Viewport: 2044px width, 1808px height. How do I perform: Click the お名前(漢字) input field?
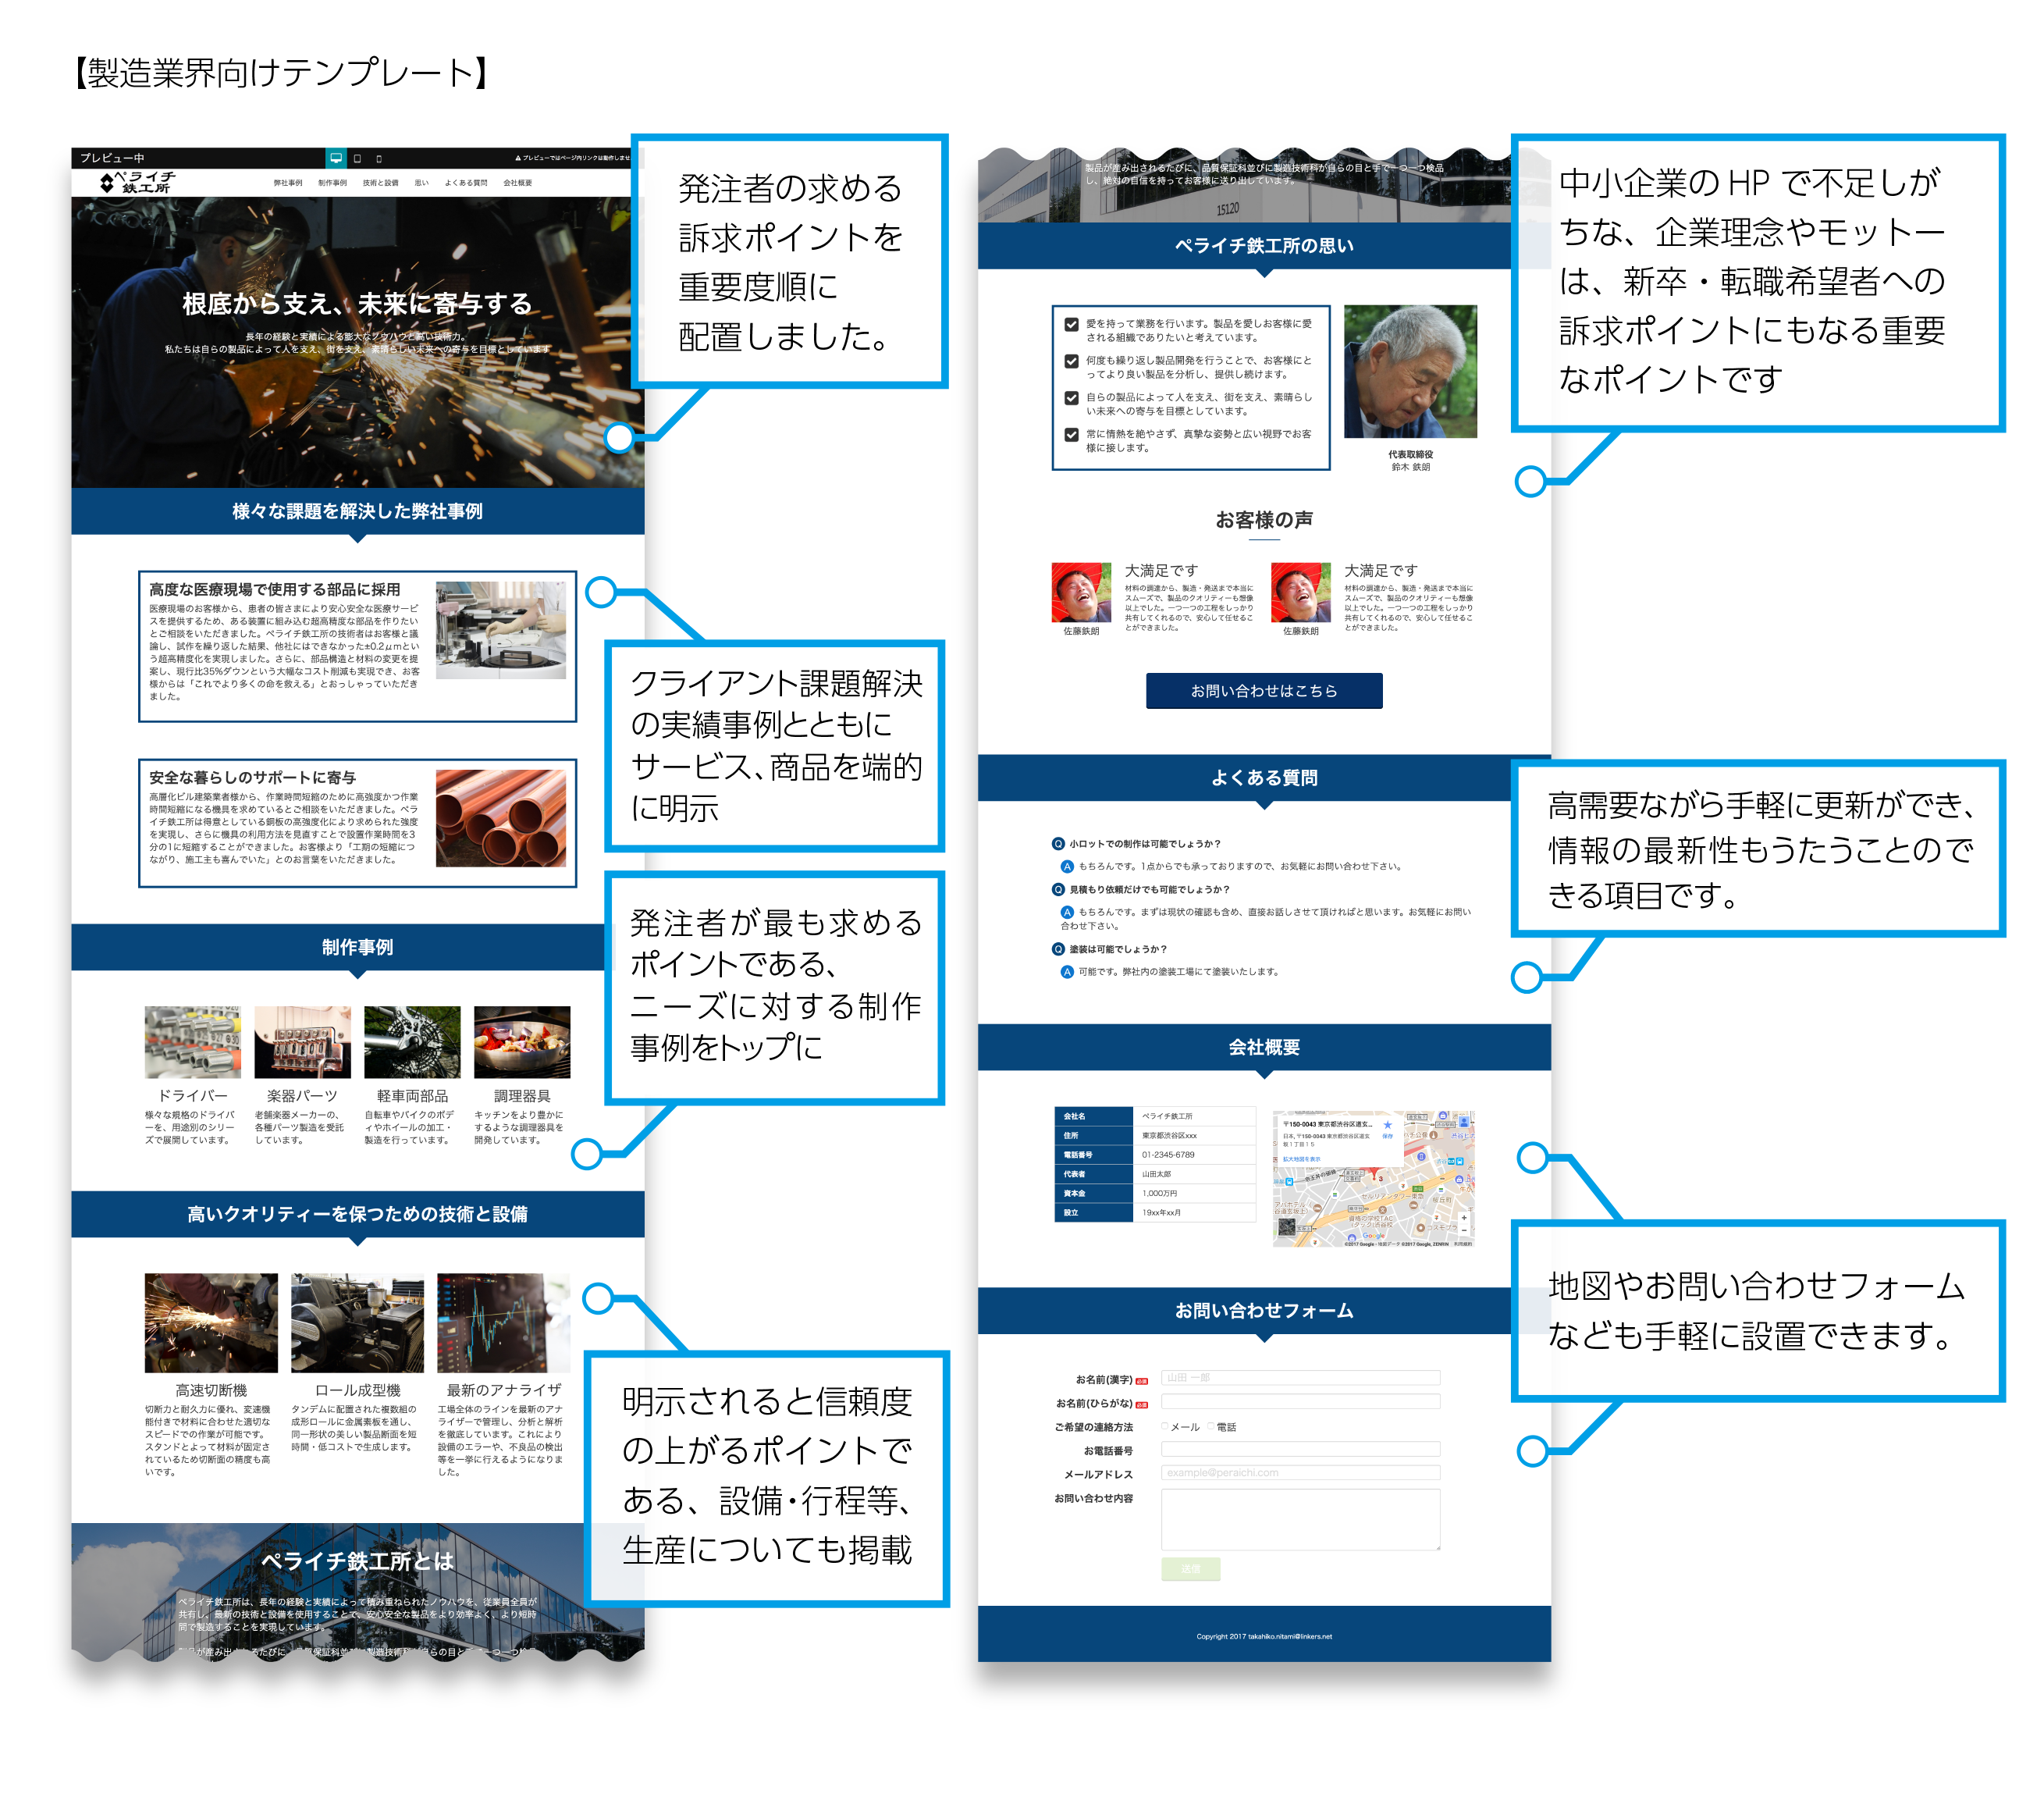[1300, 1377]
